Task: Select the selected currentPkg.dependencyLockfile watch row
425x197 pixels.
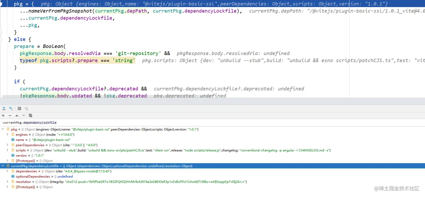Action: pyautogui.click(x=213, y=166)
